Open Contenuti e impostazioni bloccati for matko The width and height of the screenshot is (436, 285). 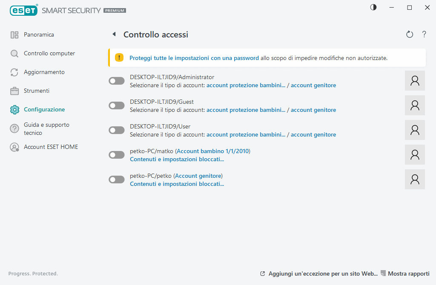point(177,160)
